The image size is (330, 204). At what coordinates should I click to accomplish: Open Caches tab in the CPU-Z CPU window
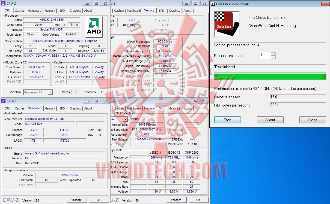tap(20, 11)
